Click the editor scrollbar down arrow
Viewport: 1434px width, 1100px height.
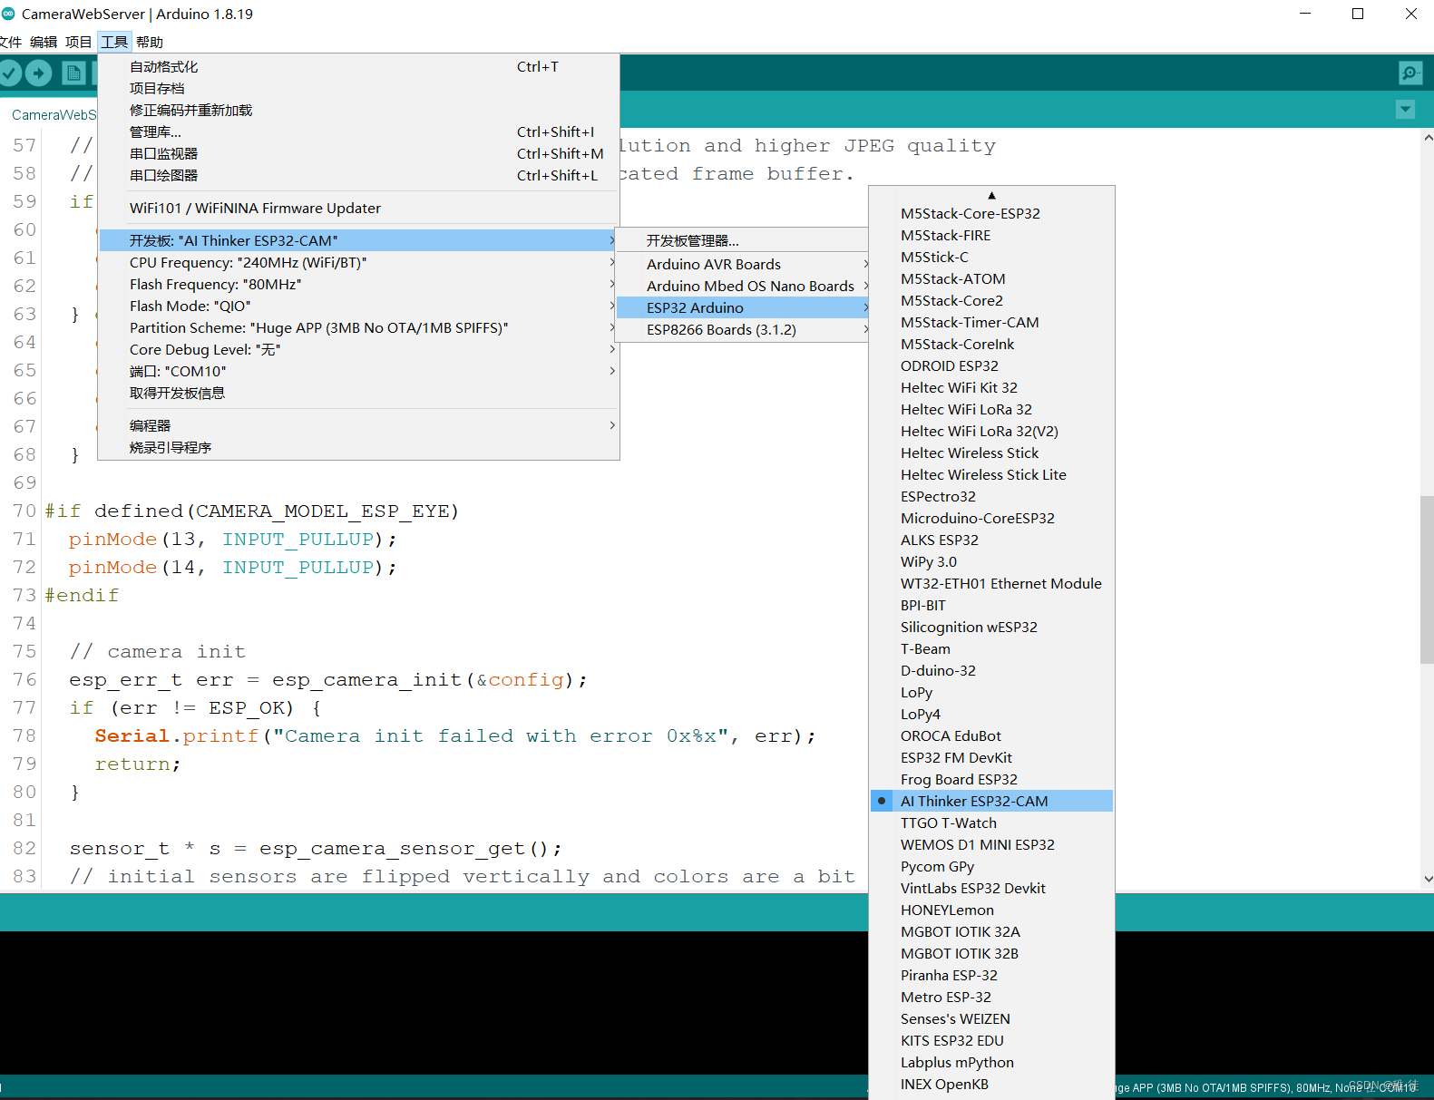click(1428, 878)
